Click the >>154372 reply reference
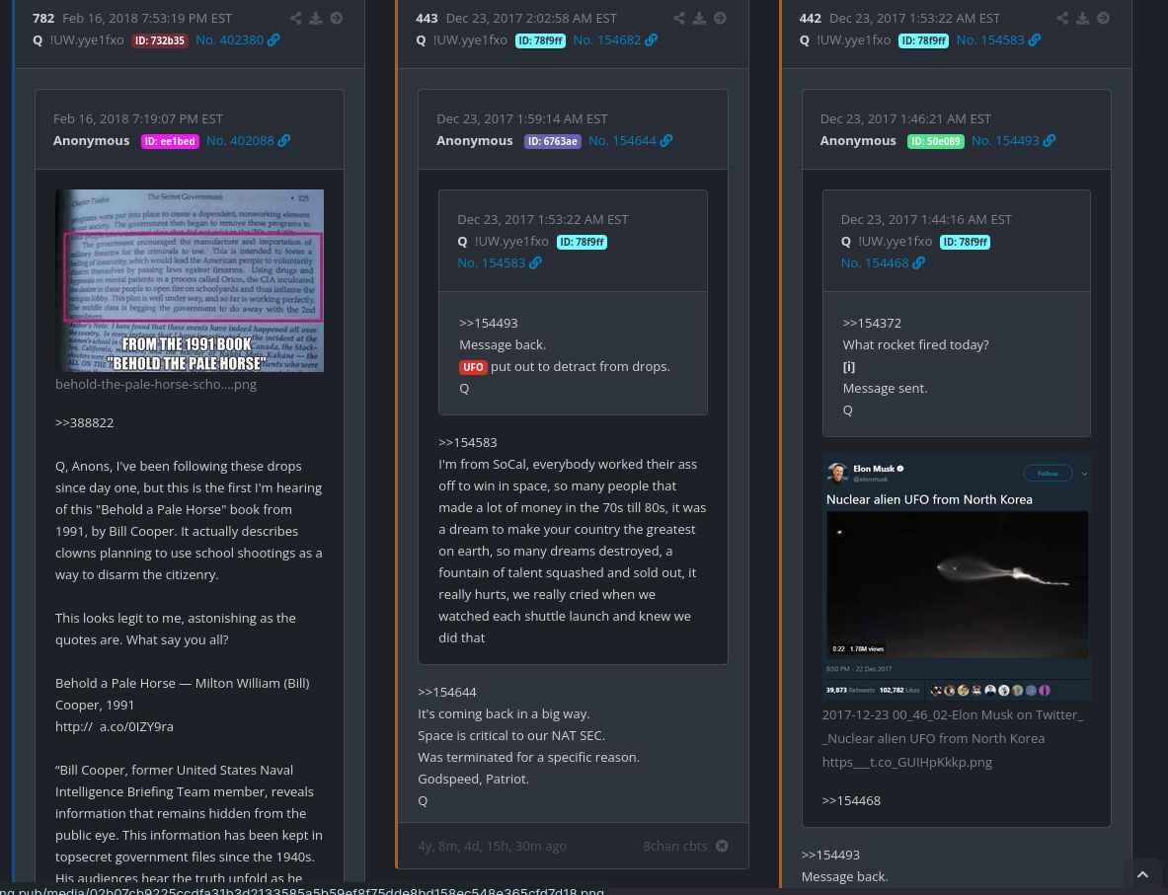This screenshot has height=895, width=1168. point(872,323)
